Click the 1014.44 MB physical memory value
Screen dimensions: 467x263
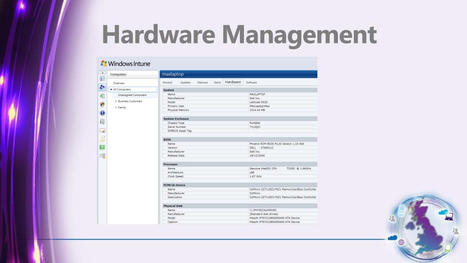click(x=257, y=110)
